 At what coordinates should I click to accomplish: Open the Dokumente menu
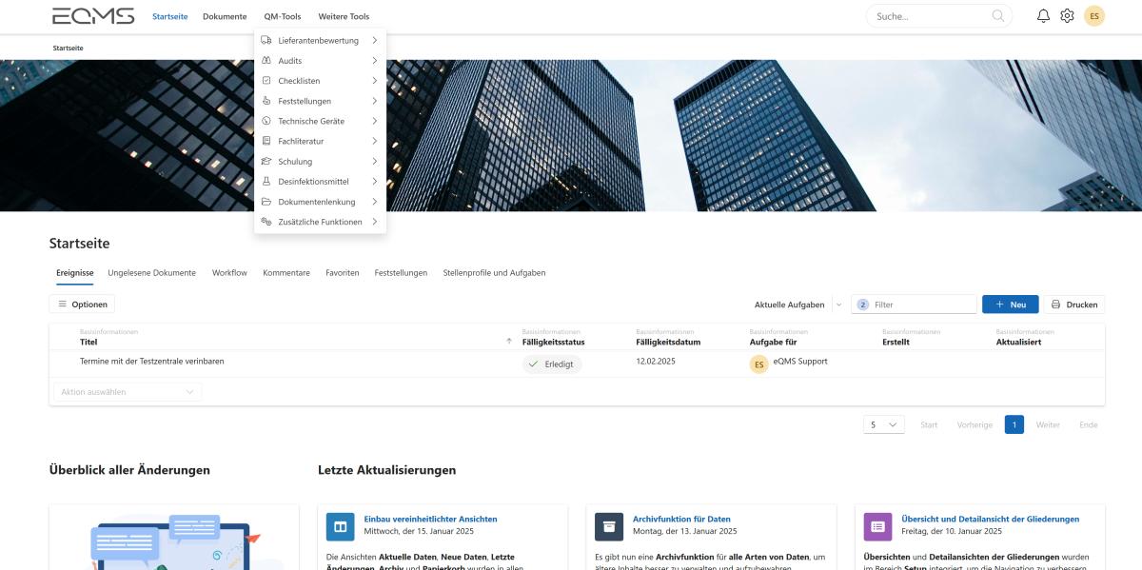click(x=225, y=16)
